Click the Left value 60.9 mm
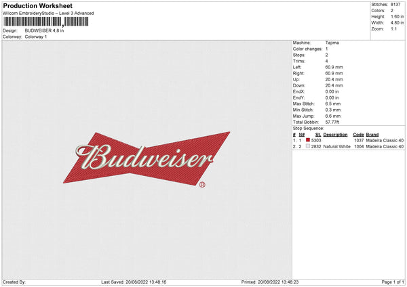 click(334, 67)
